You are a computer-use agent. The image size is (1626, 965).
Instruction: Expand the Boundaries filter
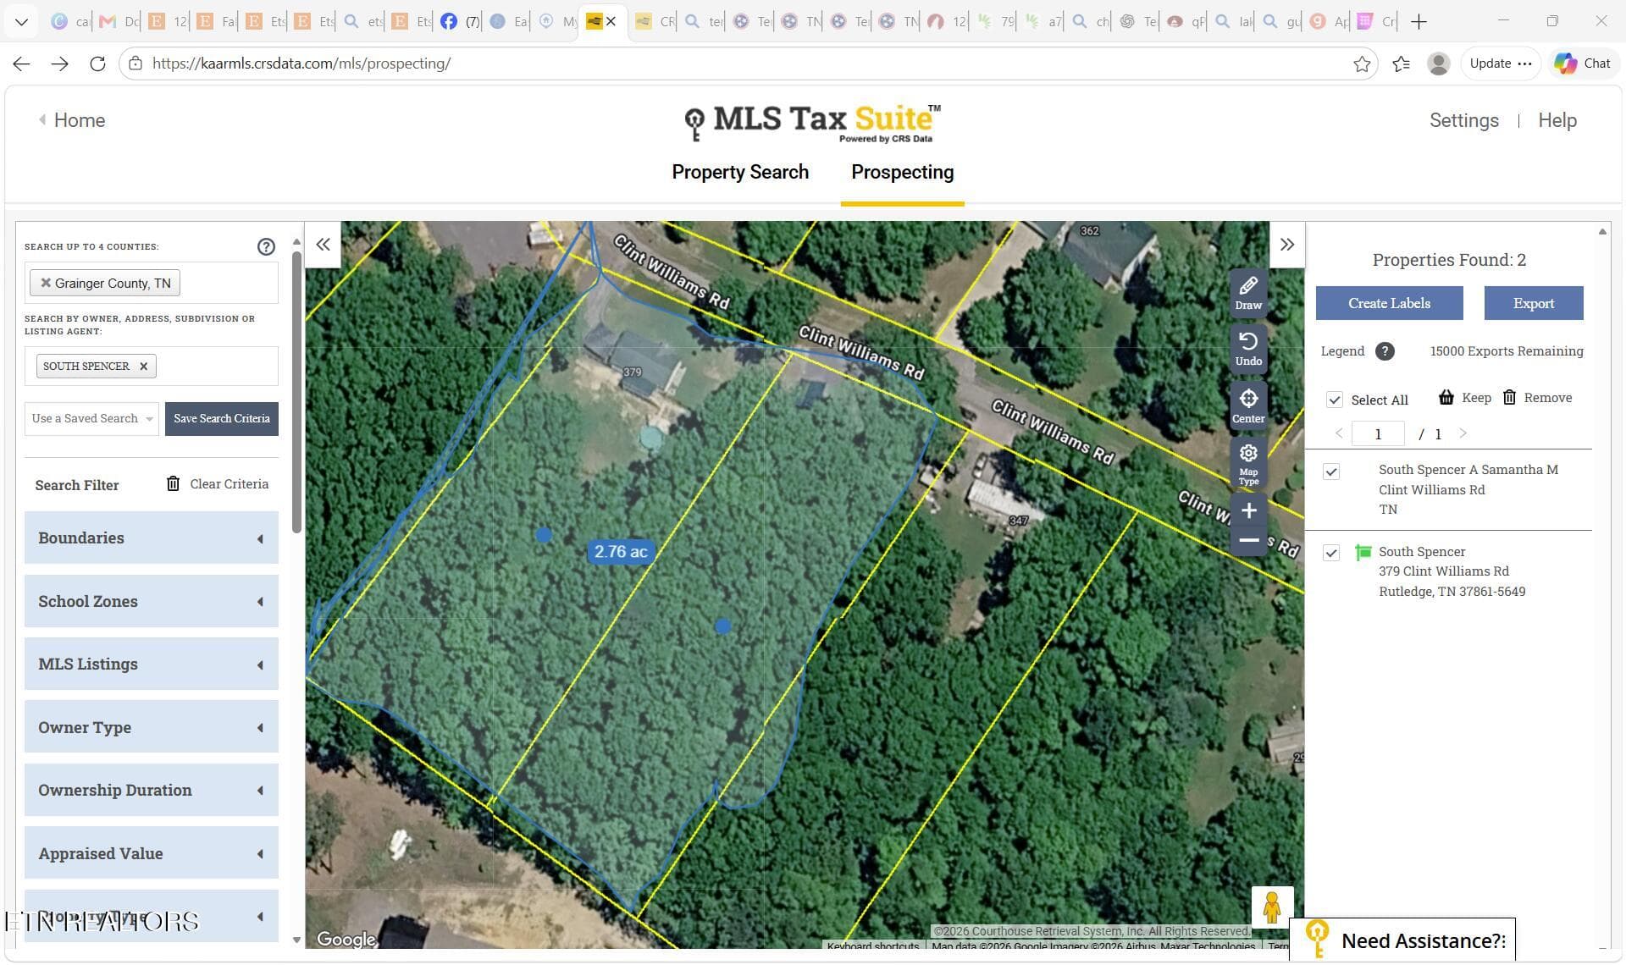[152, 538]
